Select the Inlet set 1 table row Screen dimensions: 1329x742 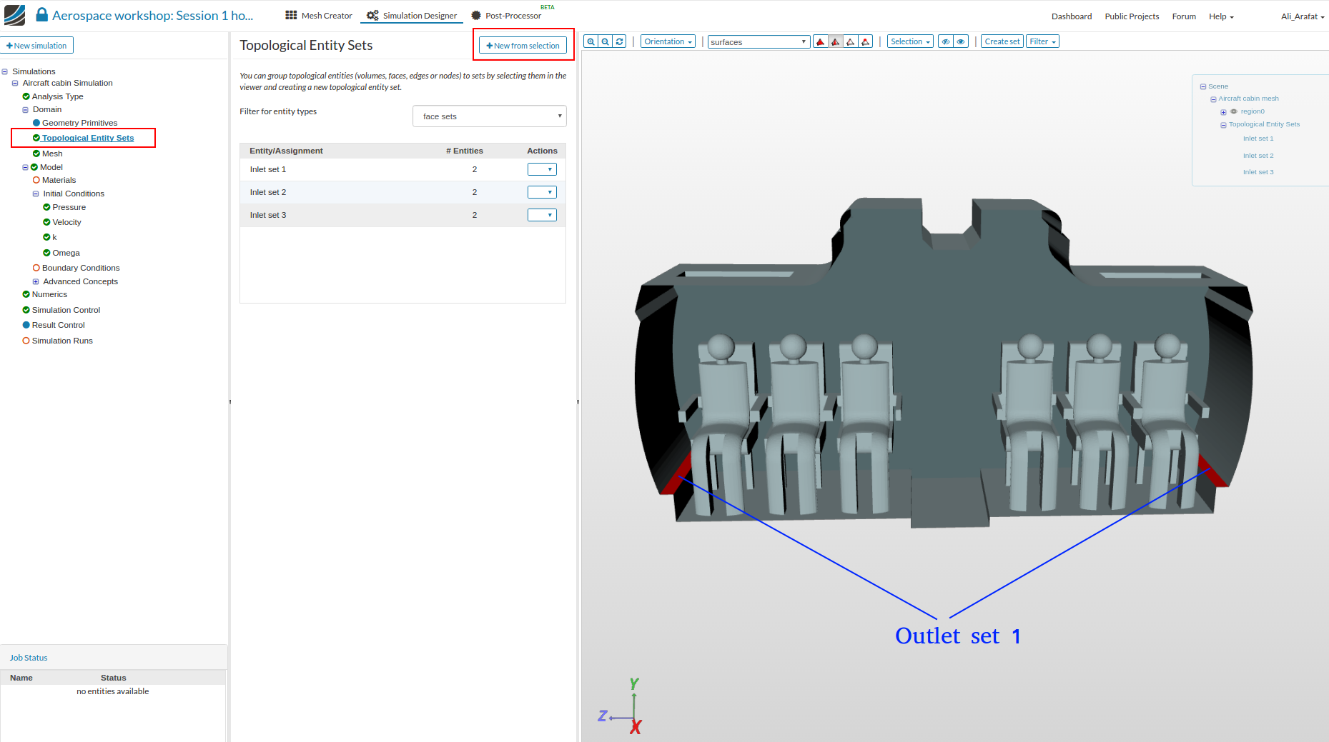pos(402,169)
